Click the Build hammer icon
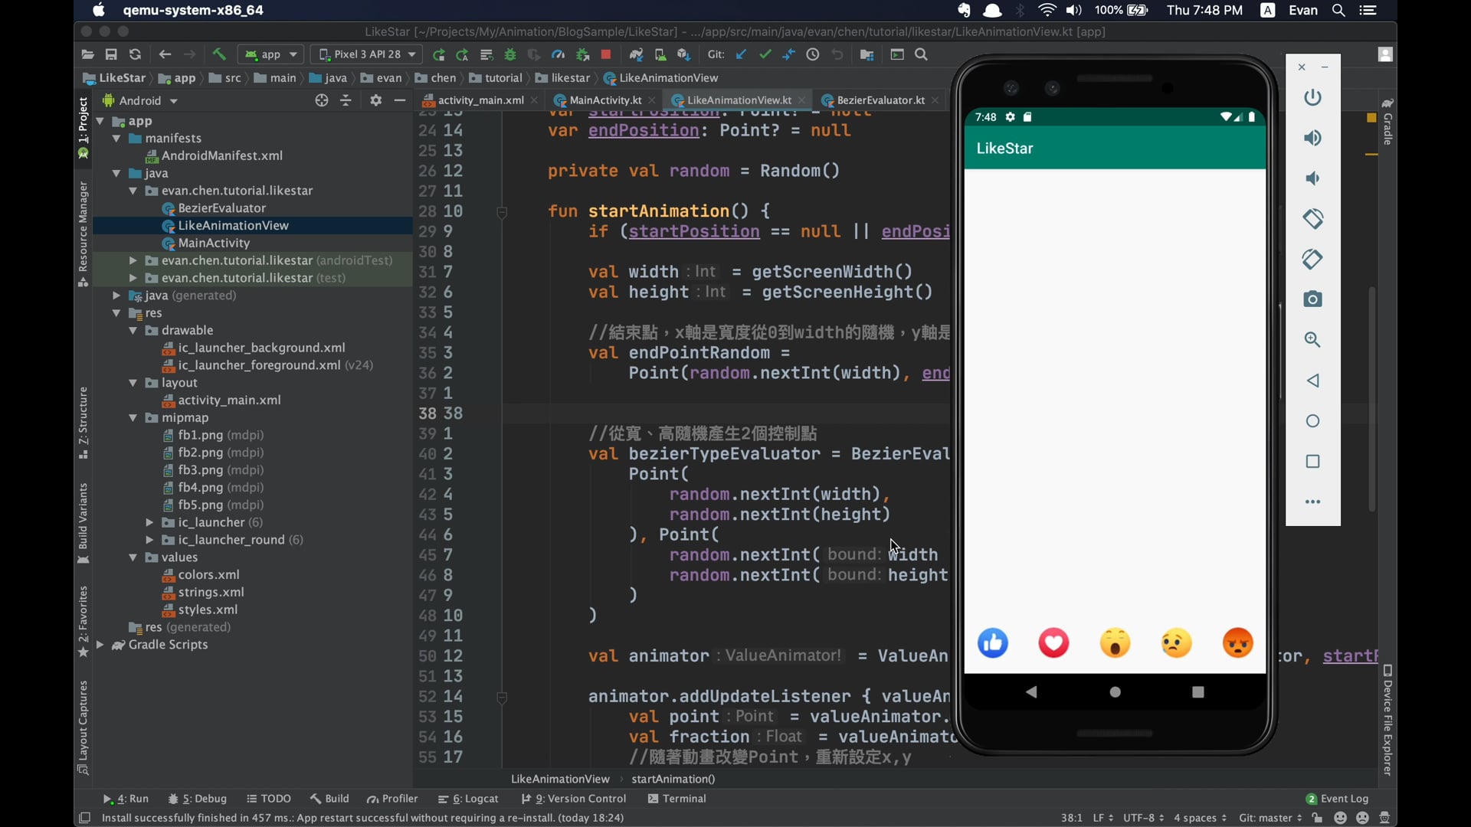The height and width of the screenshot is (827, 1471). [219, 54]
